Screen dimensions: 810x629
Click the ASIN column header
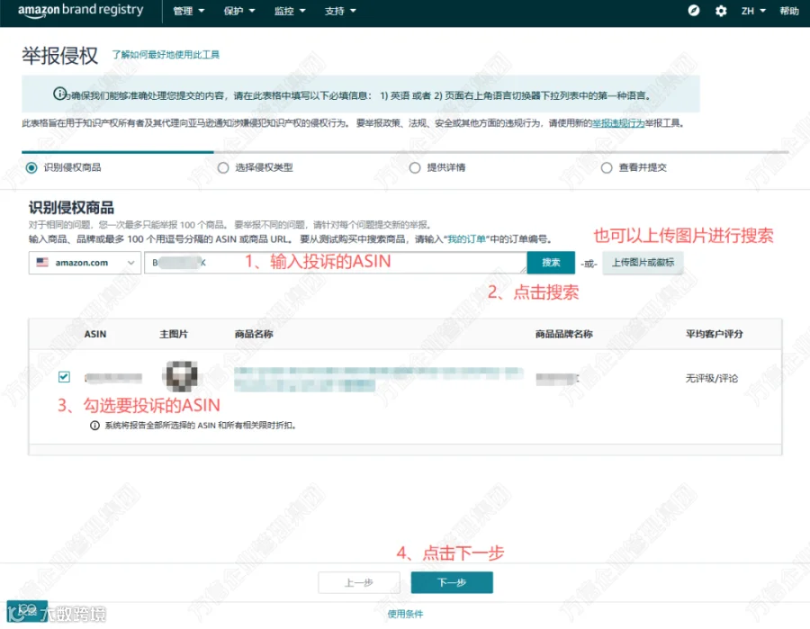point(95,334)
